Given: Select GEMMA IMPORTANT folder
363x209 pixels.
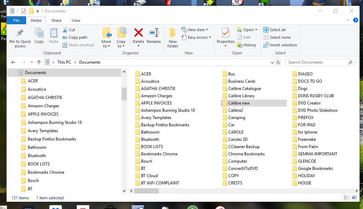Looking at the screenshot, I should (x=315, y=154).
